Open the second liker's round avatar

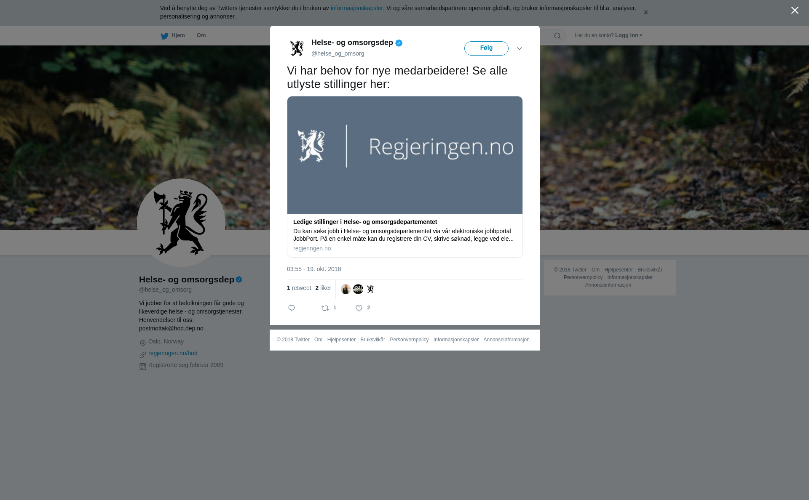click(358, 289)
